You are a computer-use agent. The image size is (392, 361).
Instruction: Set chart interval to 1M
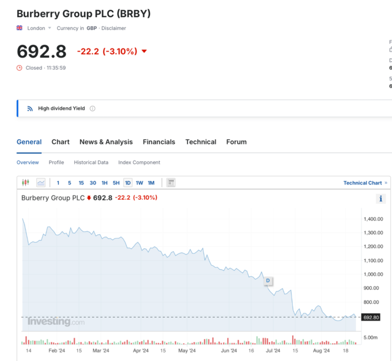coord(151,183)
